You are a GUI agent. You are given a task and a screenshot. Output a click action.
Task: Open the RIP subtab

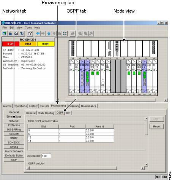tap(68, 113)
